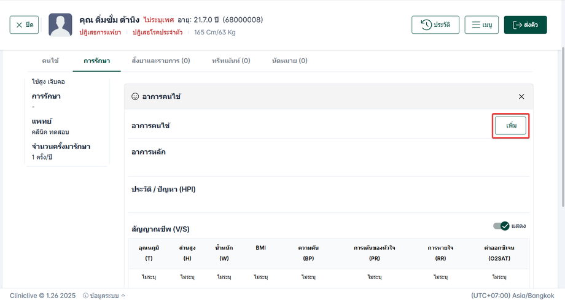Click the ส่งคิว send queue button
The width and height of the screenshot is (565, 300).
point(525,25)
